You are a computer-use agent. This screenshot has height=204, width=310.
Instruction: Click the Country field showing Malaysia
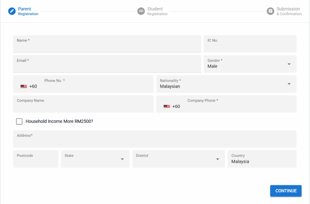pyautogui.click(x=262, y=159)
